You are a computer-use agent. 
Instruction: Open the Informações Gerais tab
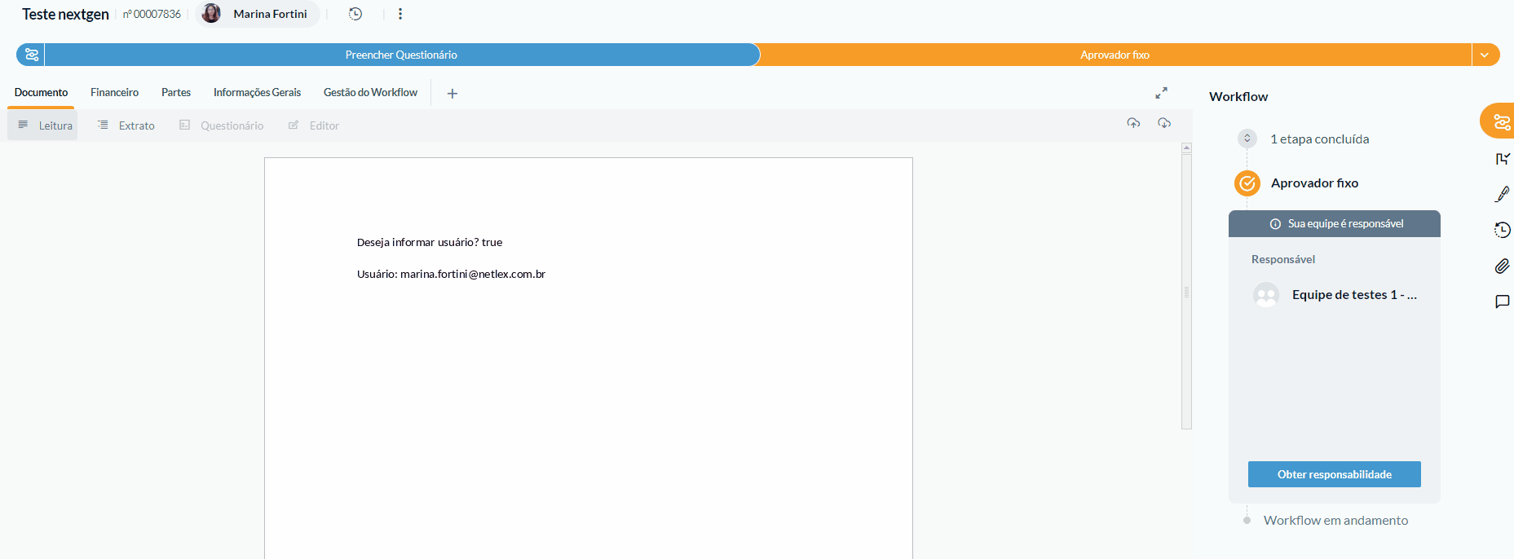point(257,93)
